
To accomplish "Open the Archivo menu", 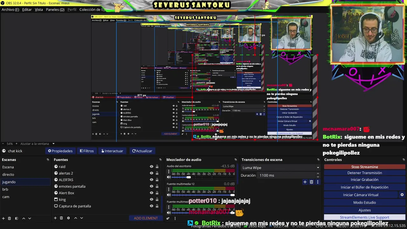I will pyautogui.click(x=10, y=10).
